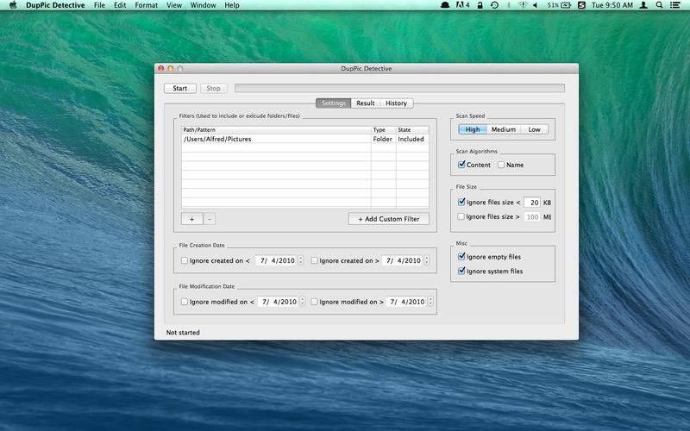Click the Not started status text
This screenshot has width=690, height=431.
tap(183, 333)
